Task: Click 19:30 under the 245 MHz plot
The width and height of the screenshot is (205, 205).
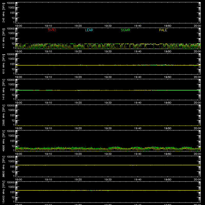Action: click(108, 26)
